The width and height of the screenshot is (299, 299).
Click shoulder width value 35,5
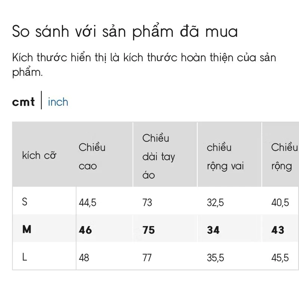(x=216, y=258)
